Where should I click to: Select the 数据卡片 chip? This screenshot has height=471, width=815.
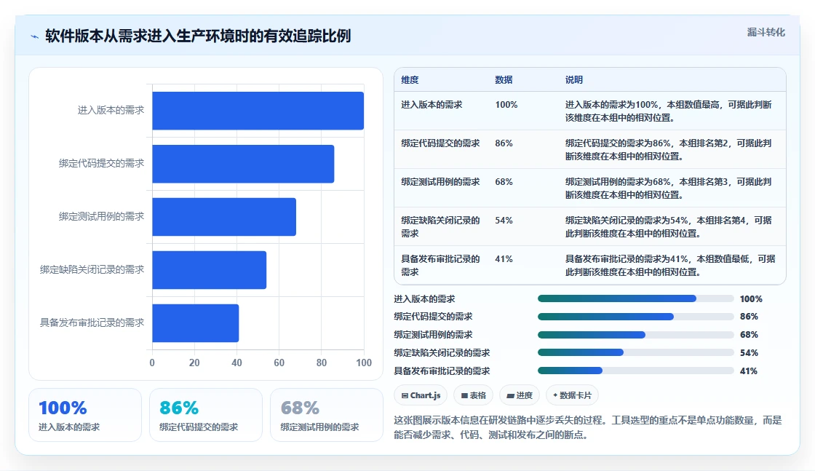[x=572, y=395]
